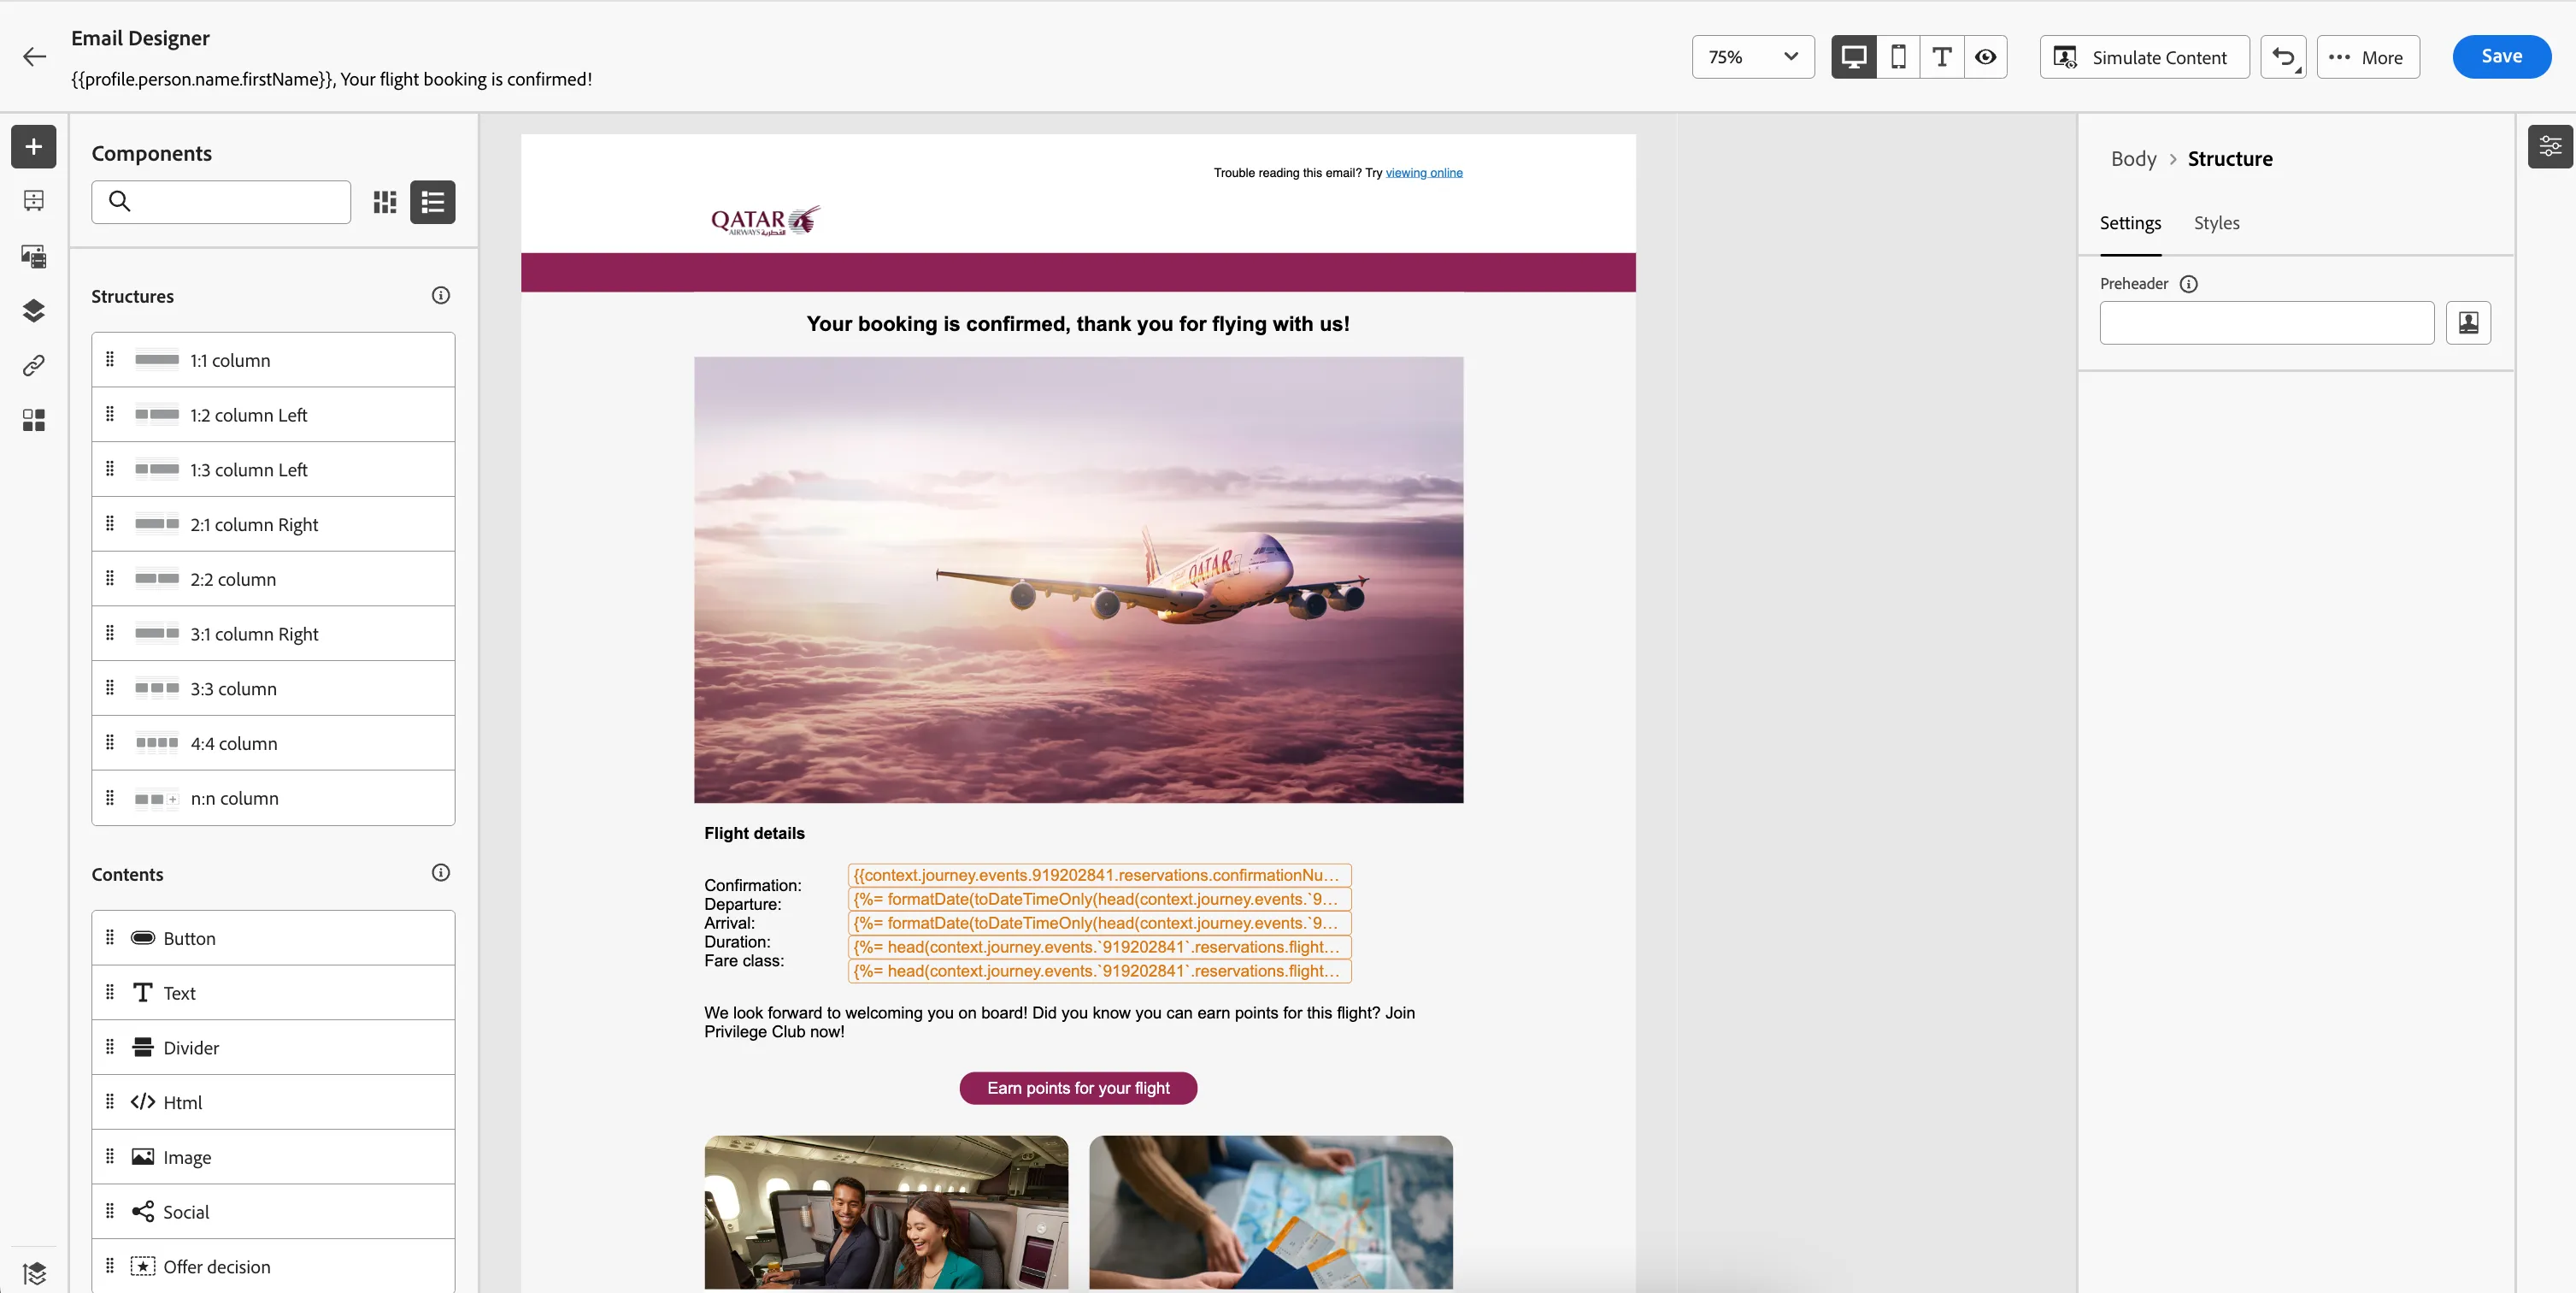Select the Confirmation personalization token field

(x=1100, y=875)
